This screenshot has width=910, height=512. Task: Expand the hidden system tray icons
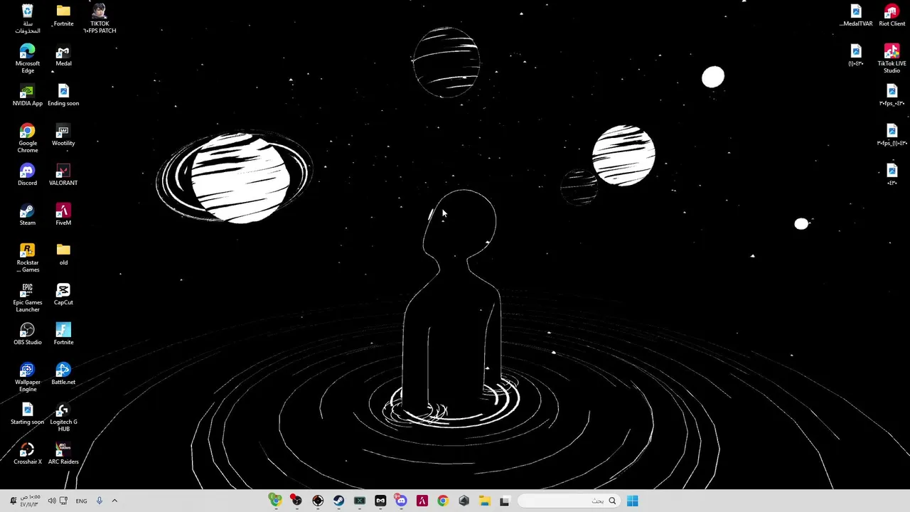pos(114,501)
